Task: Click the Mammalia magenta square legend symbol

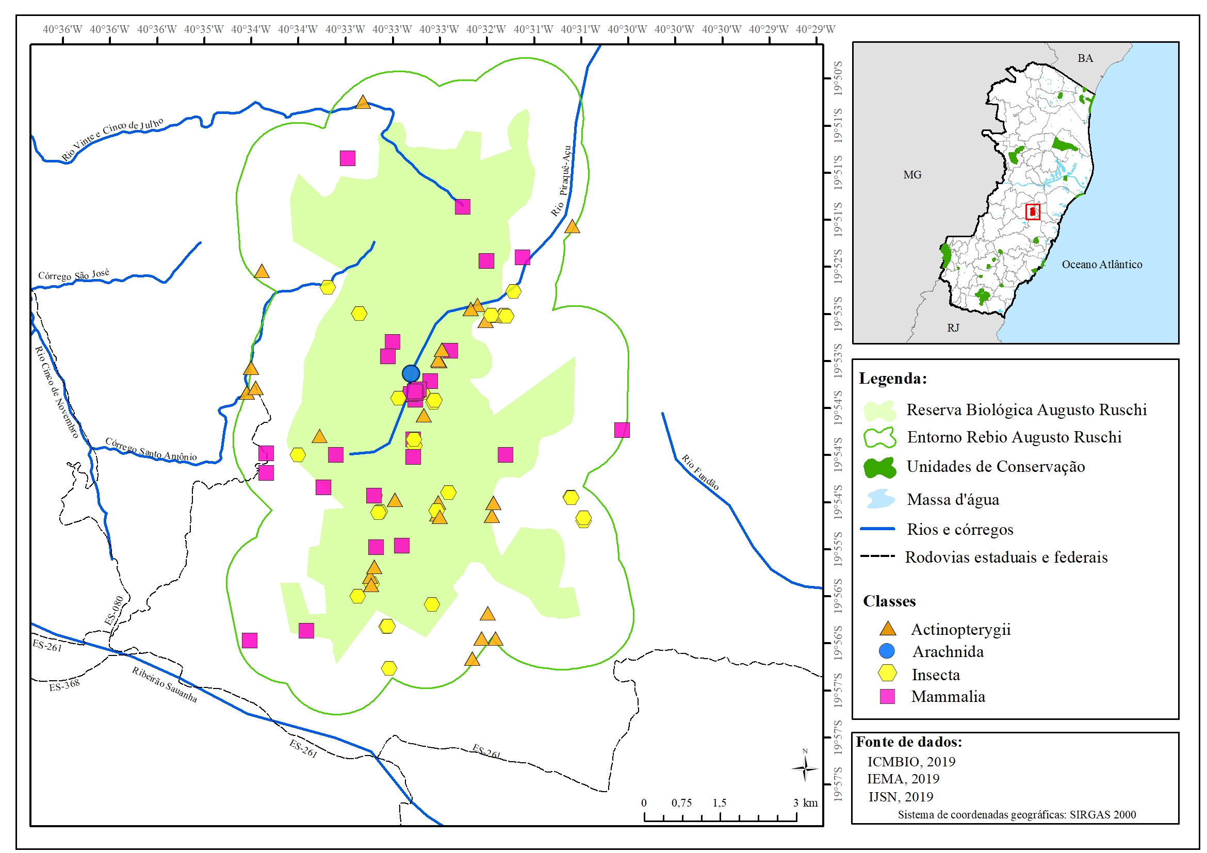Action: coord(887,696)
